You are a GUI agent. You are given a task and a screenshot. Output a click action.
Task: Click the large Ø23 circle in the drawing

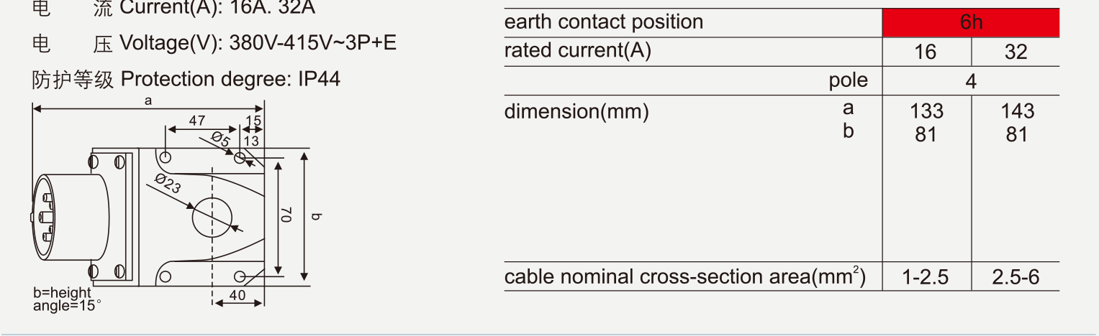(212, 216)
